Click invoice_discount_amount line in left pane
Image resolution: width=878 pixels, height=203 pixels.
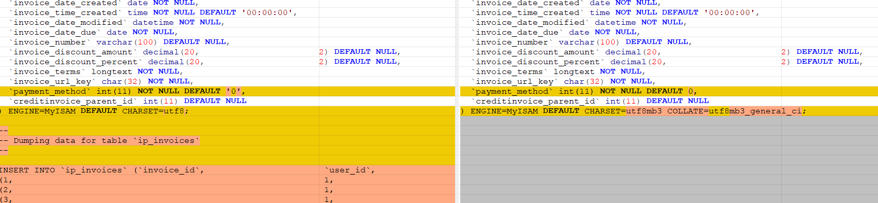point(227,52)
